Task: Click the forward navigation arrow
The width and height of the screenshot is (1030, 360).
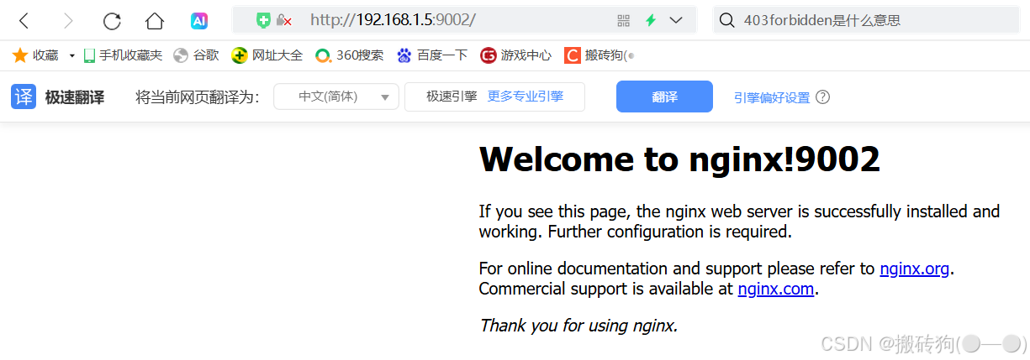Action: coord(68,20)
